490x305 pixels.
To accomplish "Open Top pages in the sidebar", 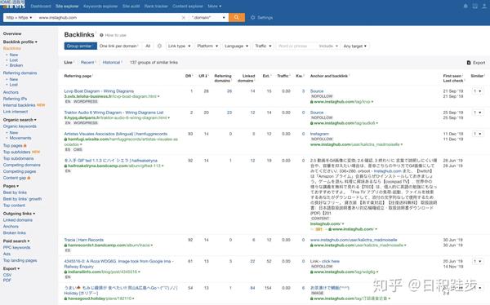I will point(12,146).
